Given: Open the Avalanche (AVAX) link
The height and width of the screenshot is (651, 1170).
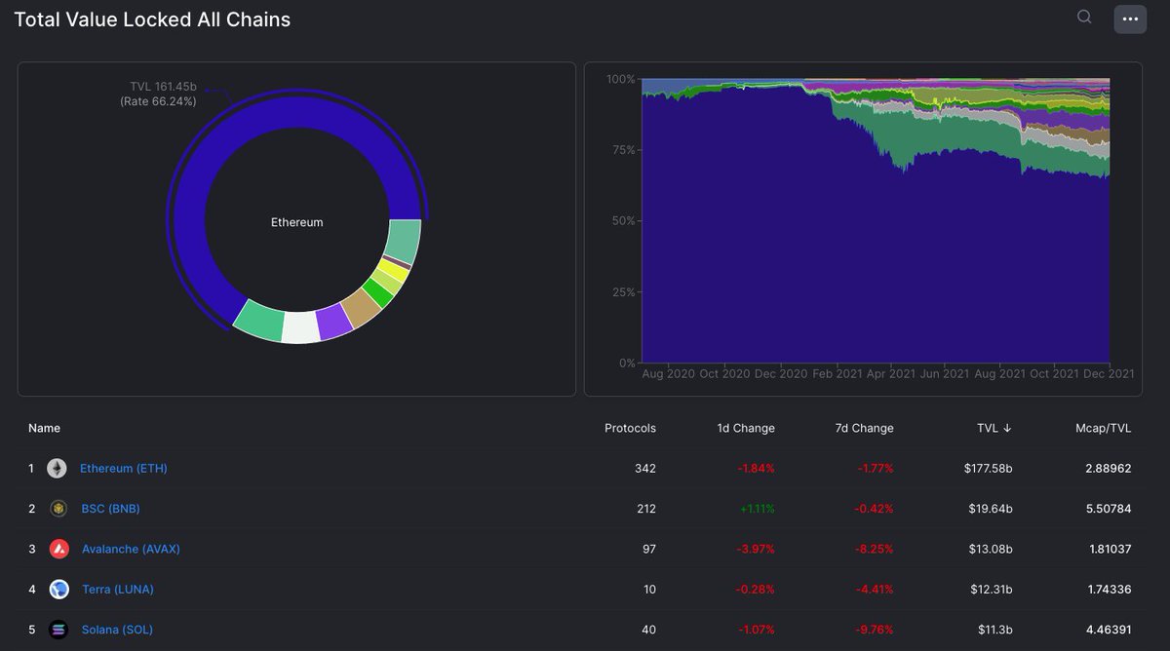Looking at the screenshot, I should [x=131, y=549].
